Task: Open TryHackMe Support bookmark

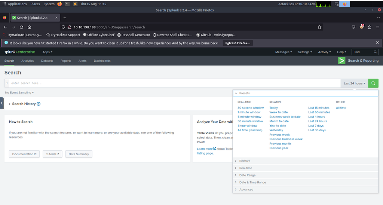Action: tap(63, 35)
